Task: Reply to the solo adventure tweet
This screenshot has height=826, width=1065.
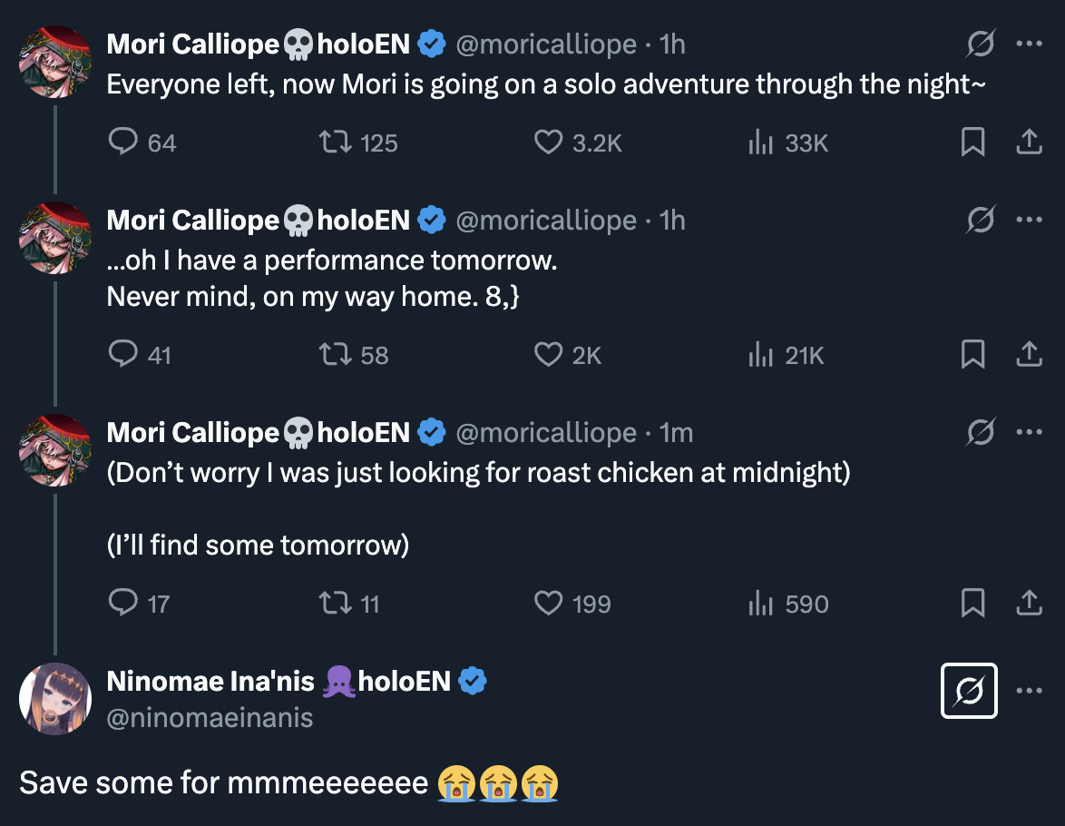Action: coord(123,143)
